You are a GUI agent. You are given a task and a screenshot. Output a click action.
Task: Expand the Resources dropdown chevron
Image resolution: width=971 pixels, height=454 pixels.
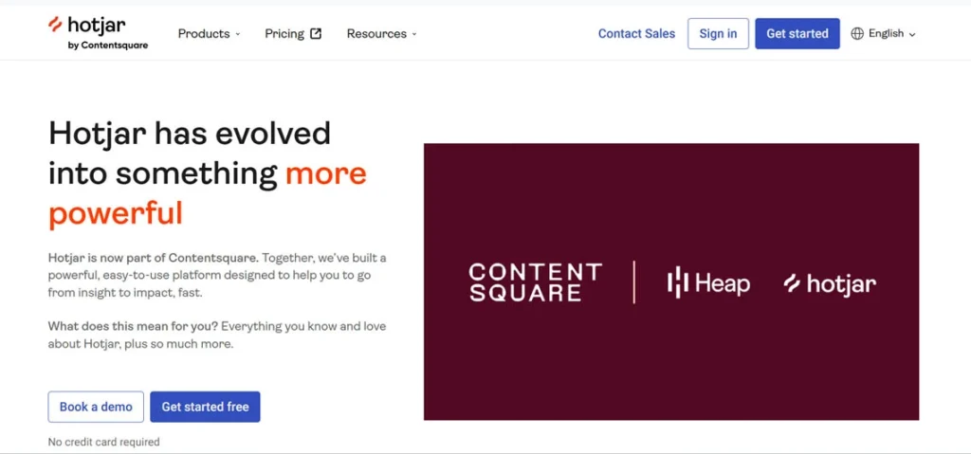414,34
